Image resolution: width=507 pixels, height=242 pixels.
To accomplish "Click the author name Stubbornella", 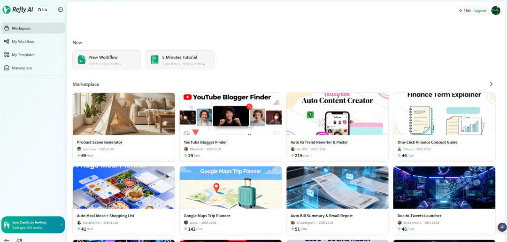I will 412,223.
